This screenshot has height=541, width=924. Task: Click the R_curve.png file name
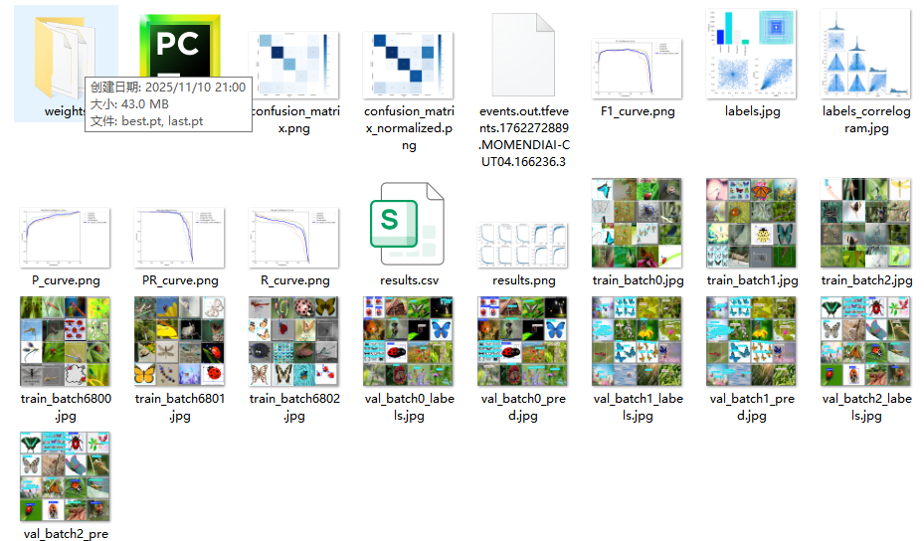click(294, 280)
